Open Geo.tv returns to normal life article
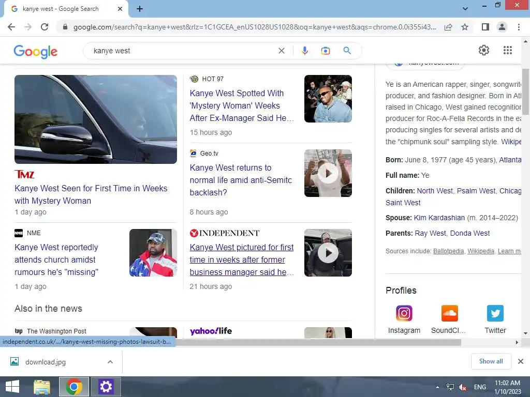Image resolution: width=530 pixels, height=397 pixels. pyautogui.click(x=241, y=180)
